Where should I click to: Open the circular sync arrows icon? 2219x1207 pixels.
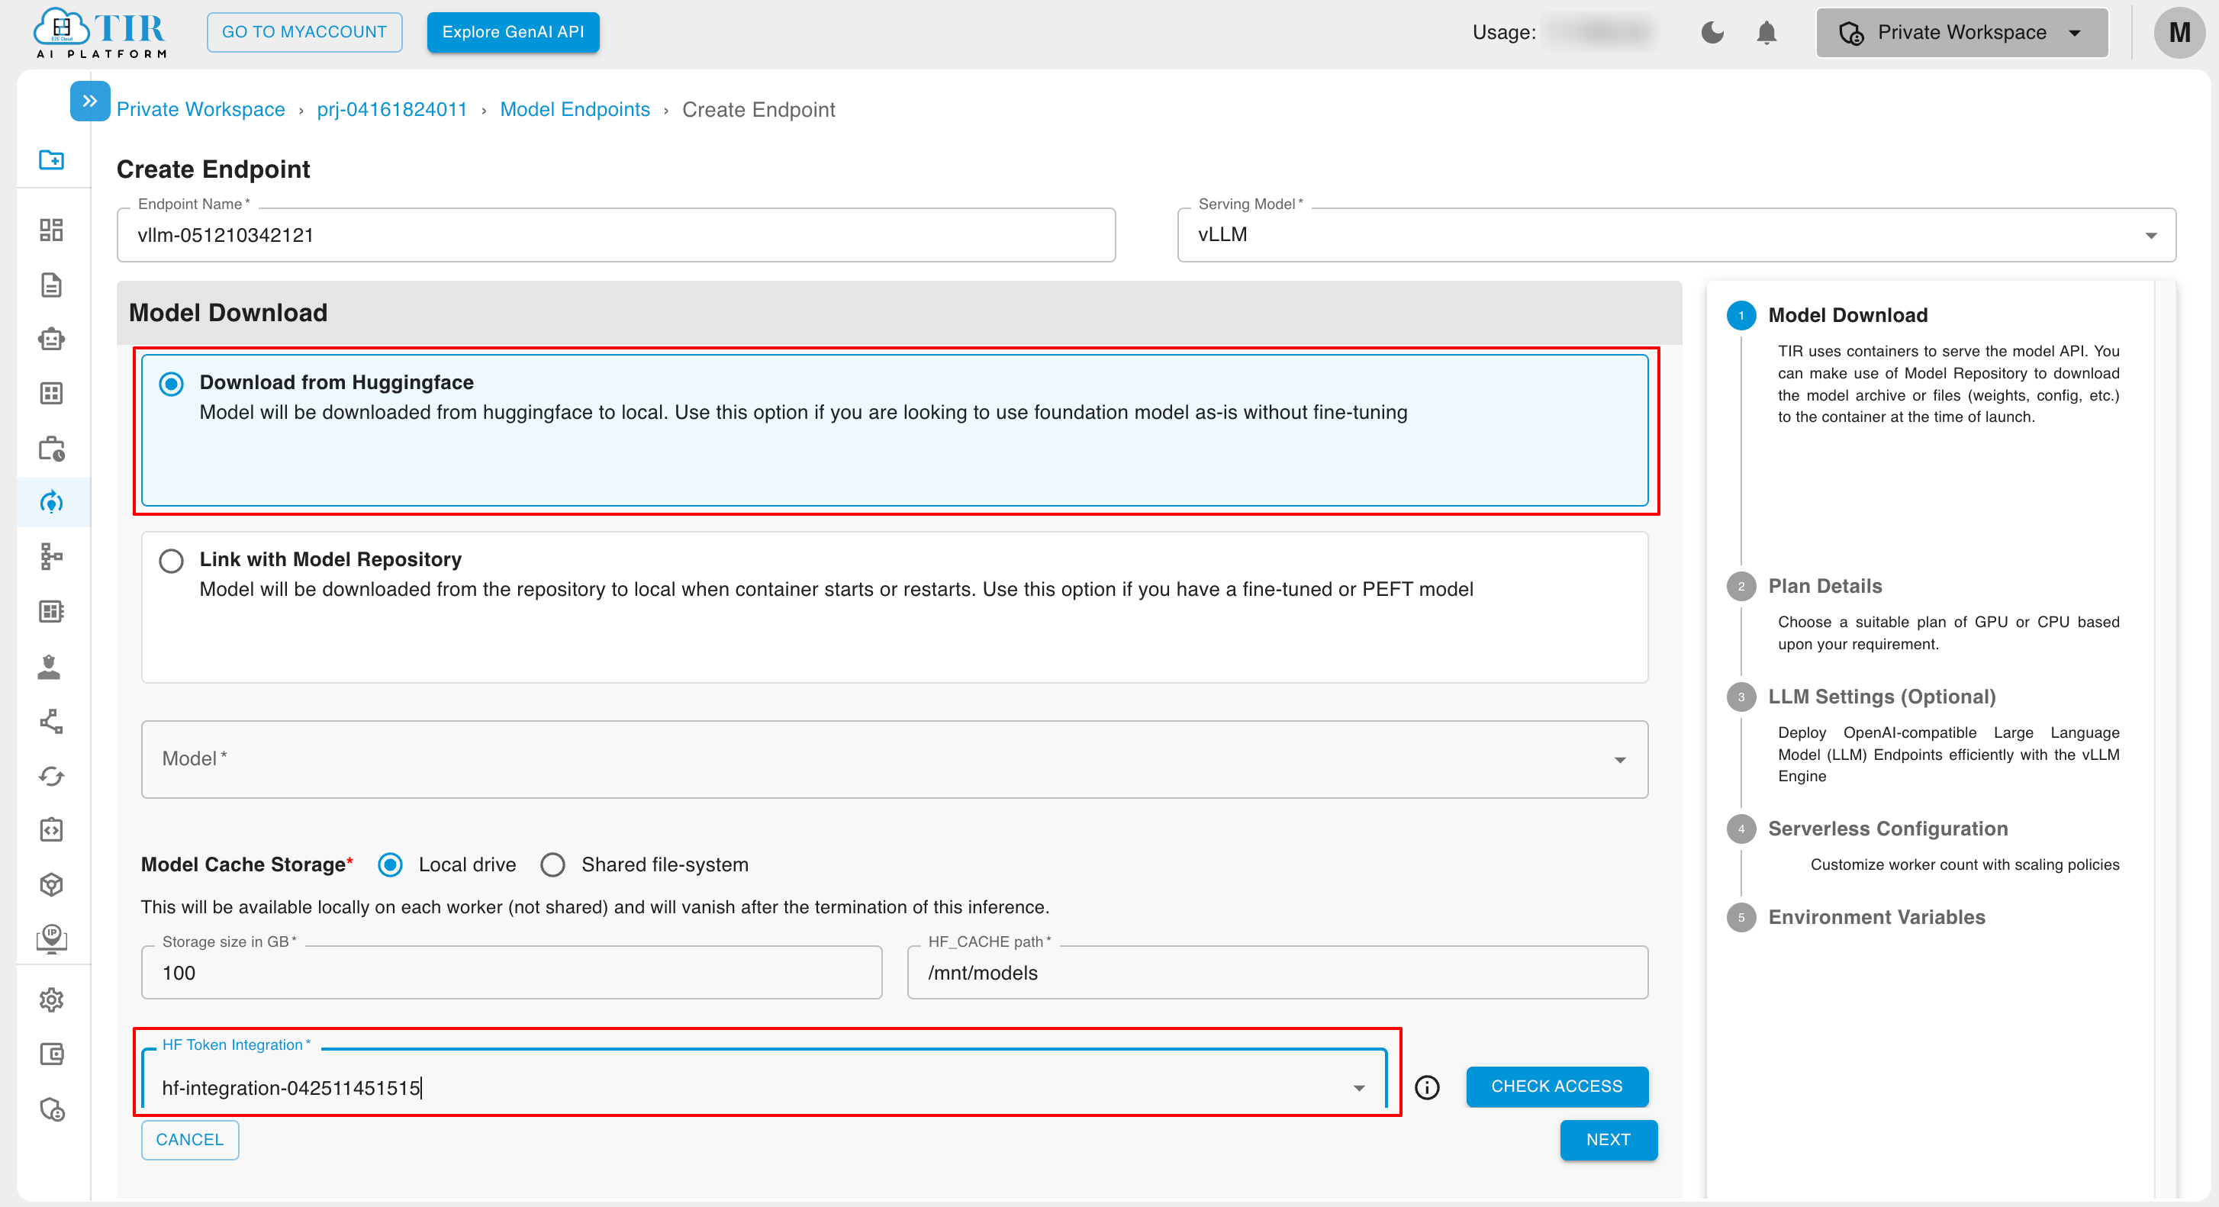(x=52, y=776)
